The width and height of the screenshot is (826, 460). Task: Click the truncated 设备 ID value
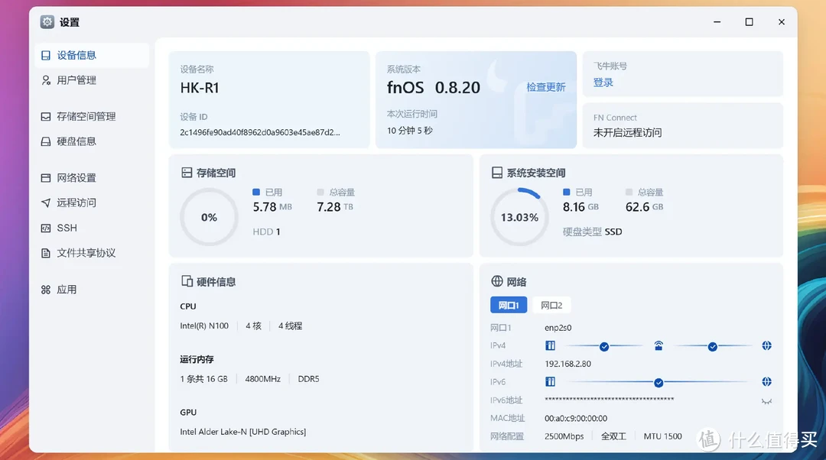(260, 132)
